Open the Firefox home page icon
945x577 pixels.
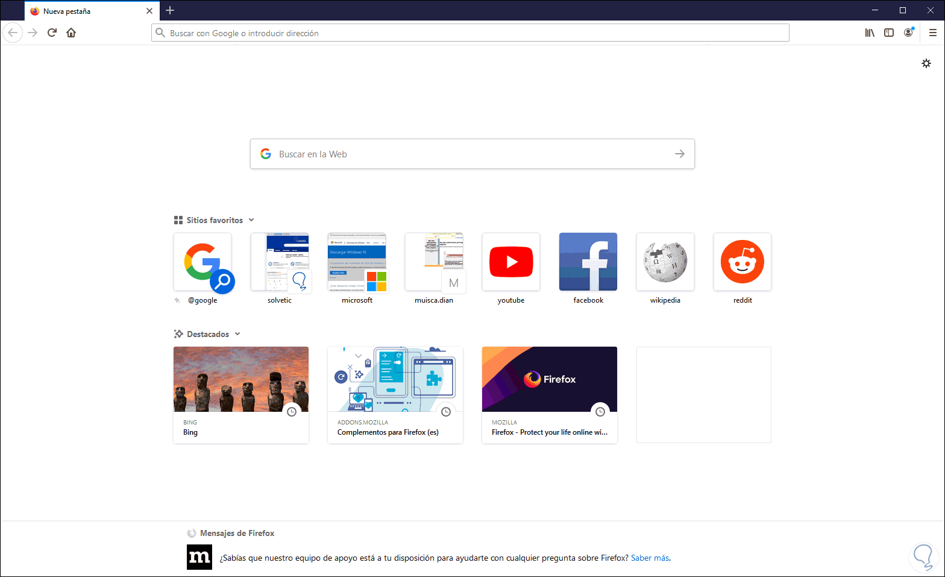[x=71, y=33]
